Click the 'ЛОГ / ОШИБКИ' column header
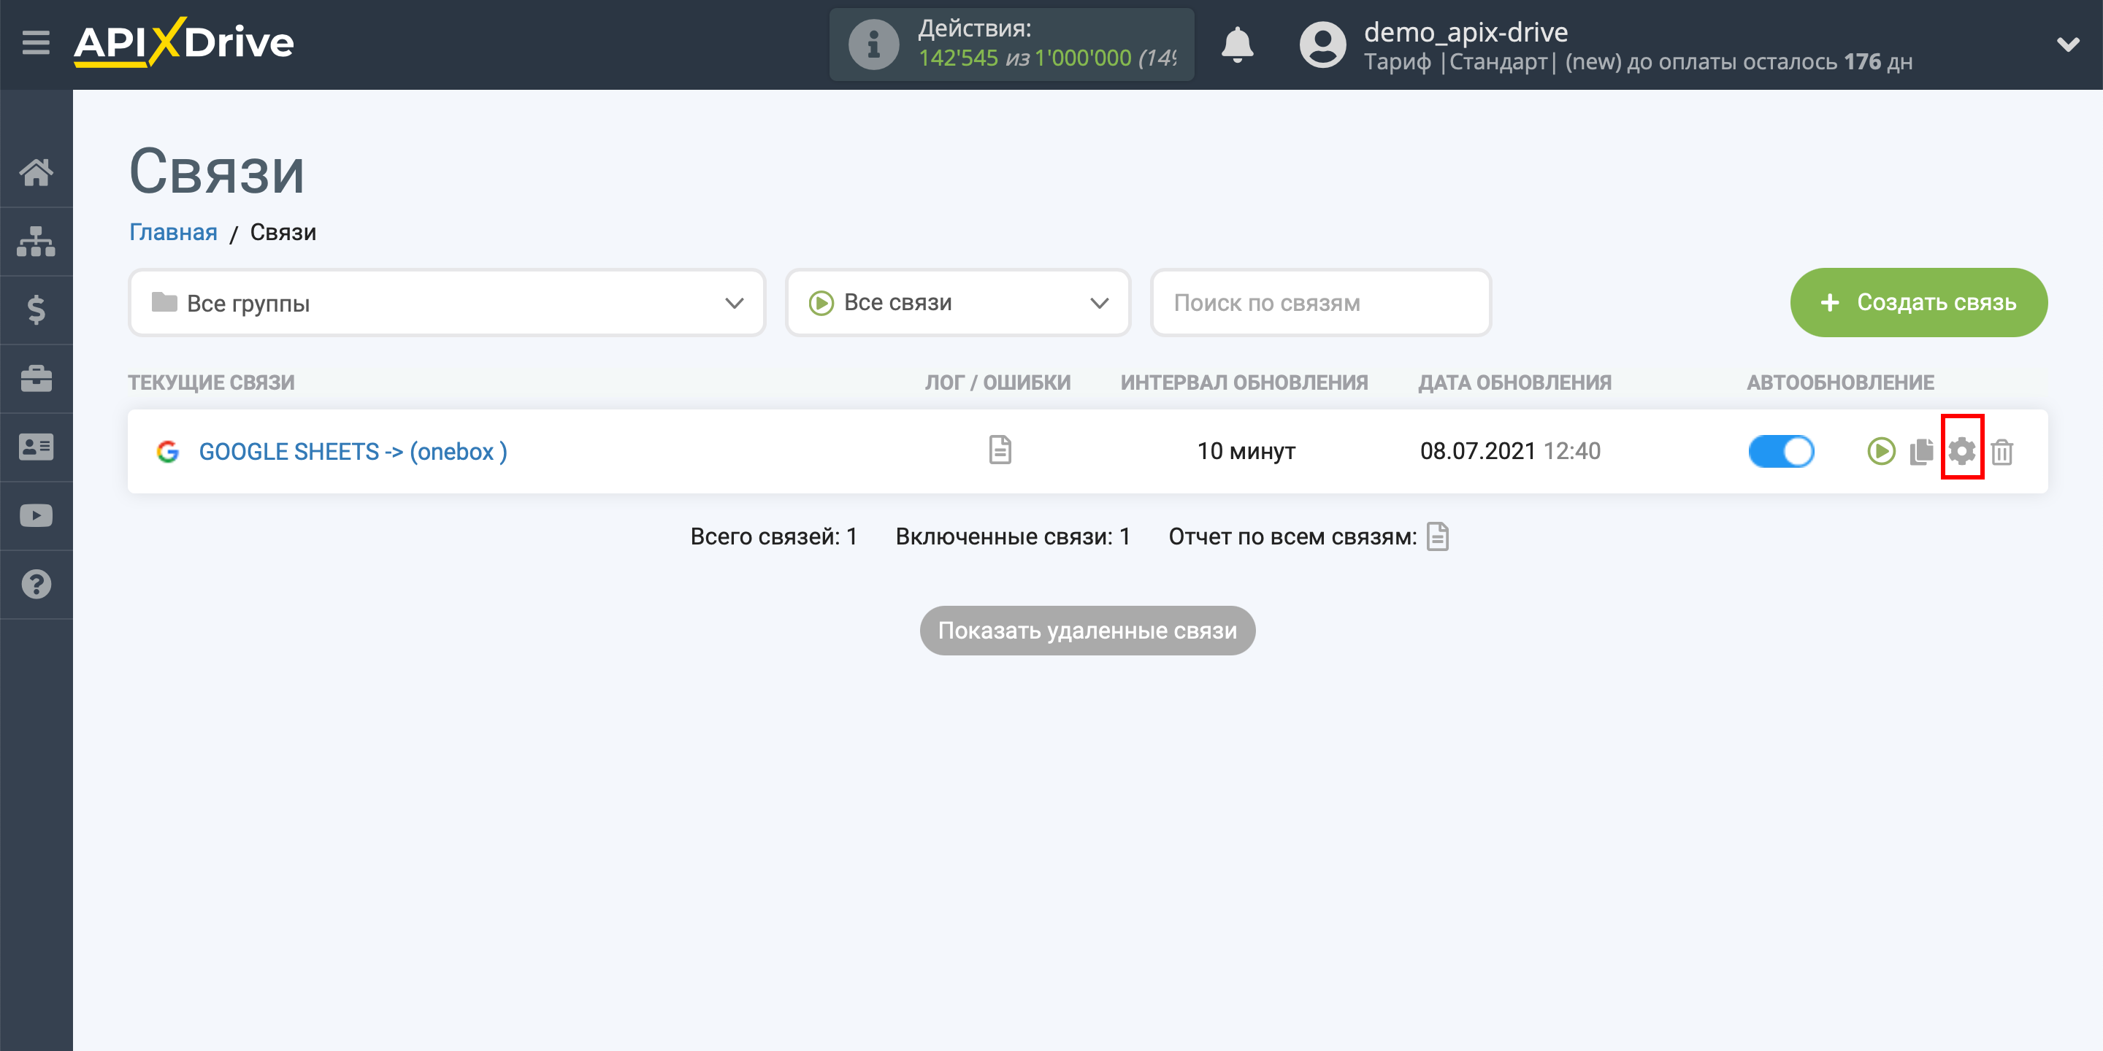The width and height of the screenshot is (2103, 1051). tap(997, 382)
